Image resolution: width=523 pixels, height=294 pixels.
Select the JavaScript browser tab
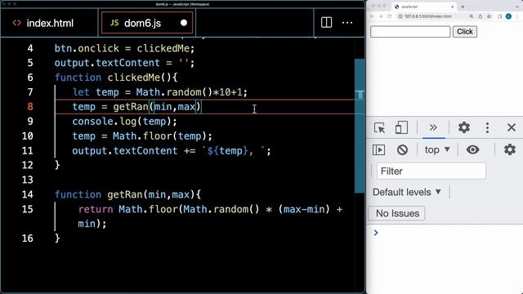423,7
